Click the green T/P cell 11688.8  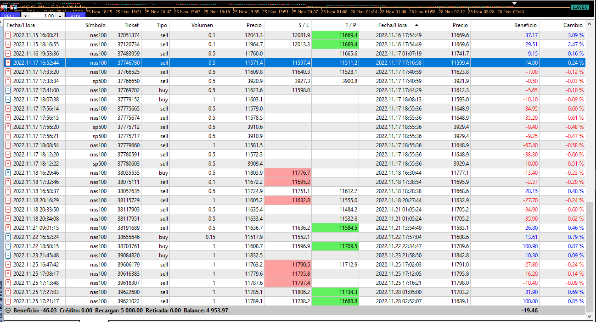click(335, 301)
